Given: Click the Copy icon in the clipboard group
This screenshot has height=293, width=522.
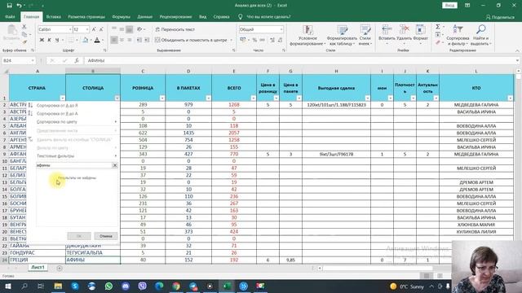Looking at the screenshot, I should (24, 34).
